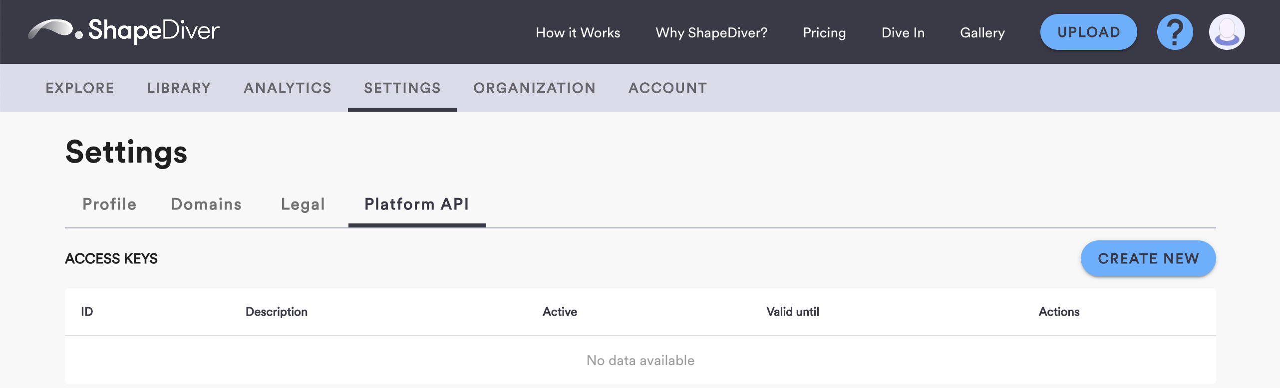Go to Why ShapeDiver? page
The width and height of the screenshot is (1280, 388).
tap(711, 33)
